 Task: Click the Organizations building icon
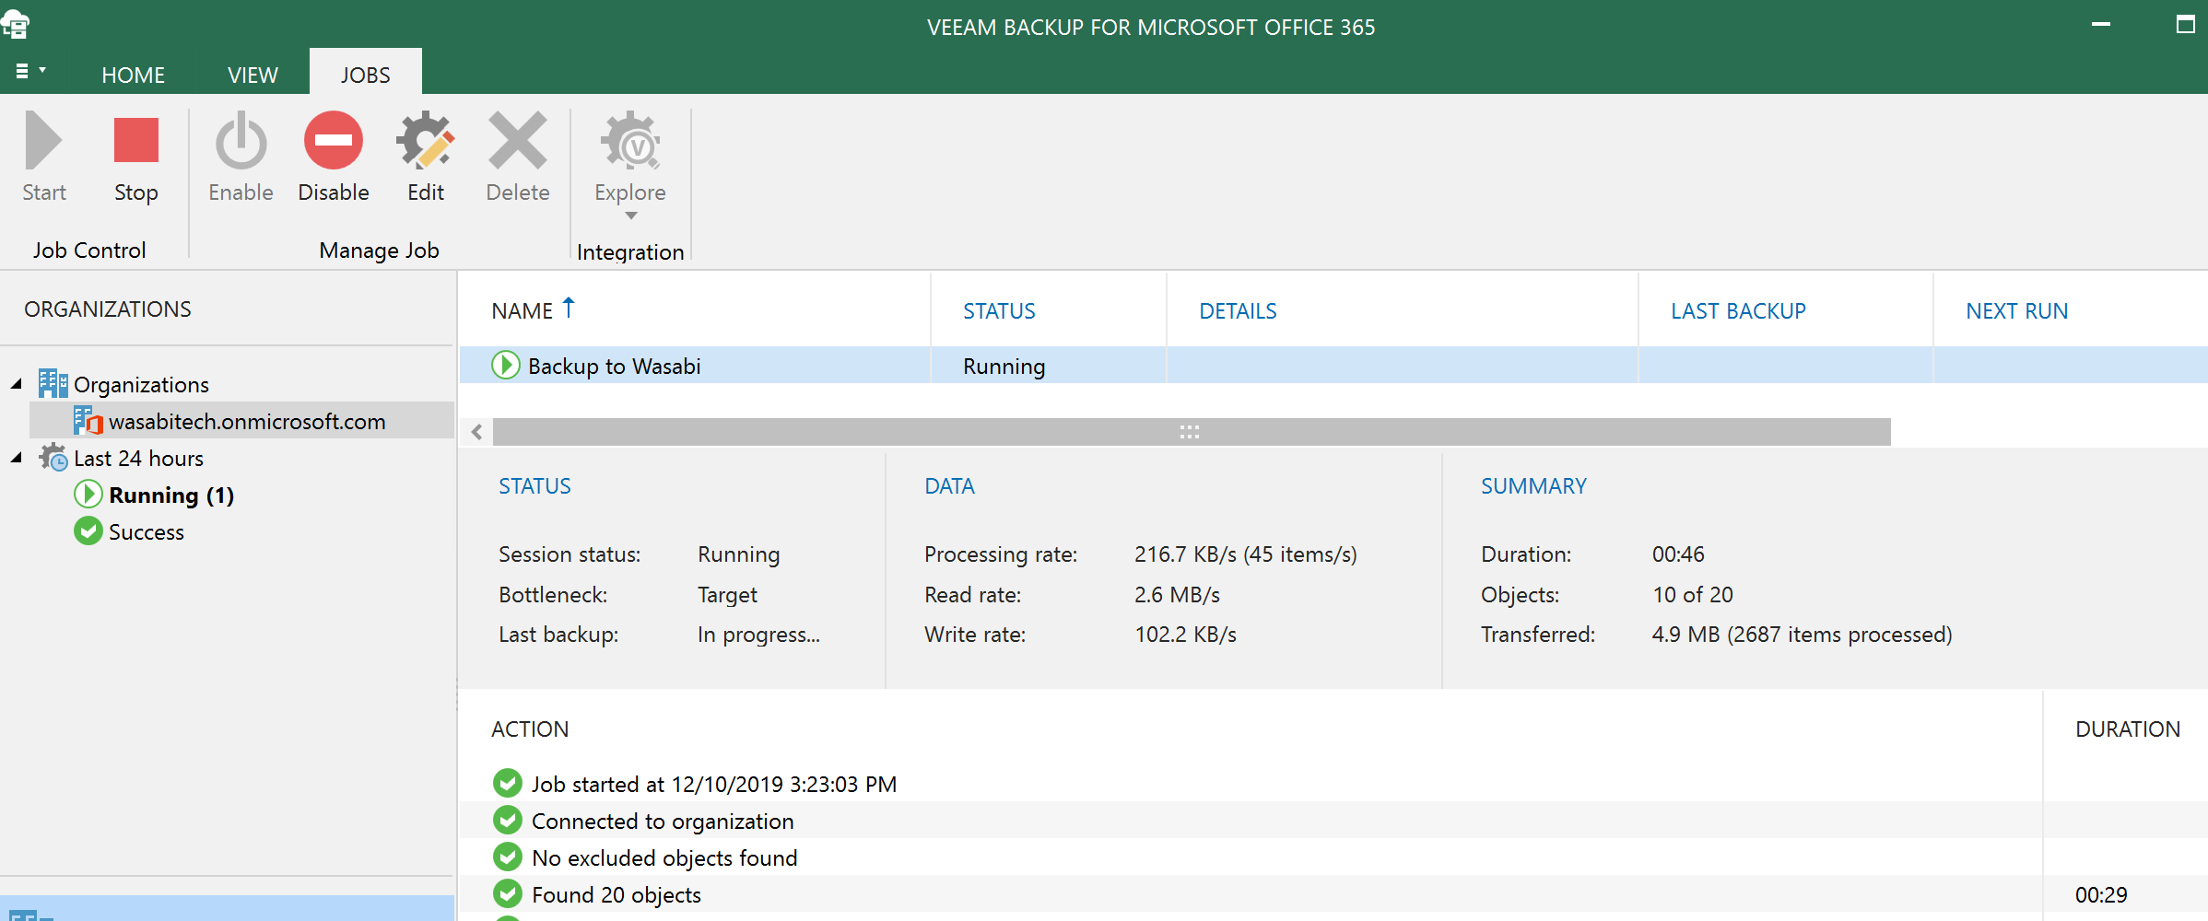(x=53, y=383)
